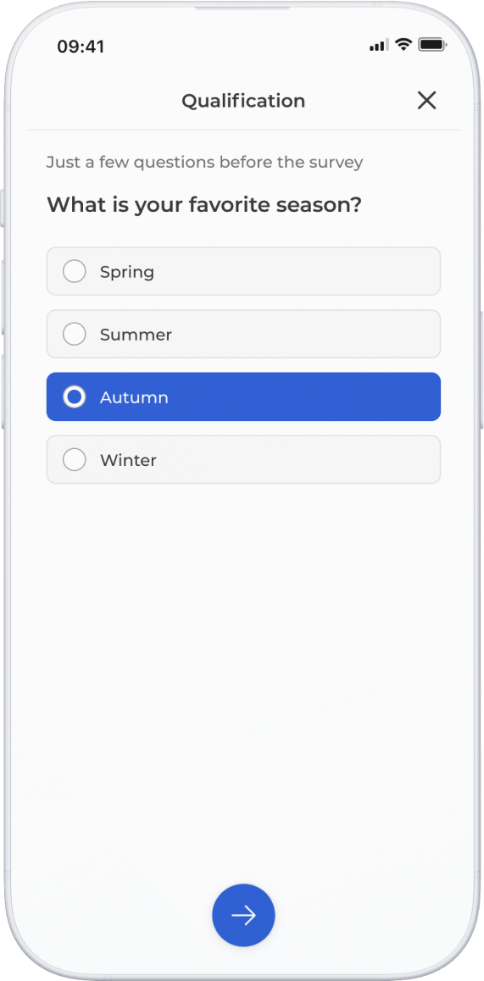This screenshot has width=484, height=981.
Task: Close the Qualification screen with the X
Action: pyautogui.click(x=426, y=100)
